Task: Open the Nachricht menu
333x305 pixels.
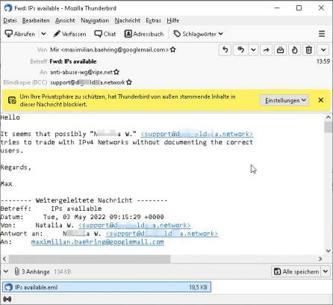Action: point(128,20)
